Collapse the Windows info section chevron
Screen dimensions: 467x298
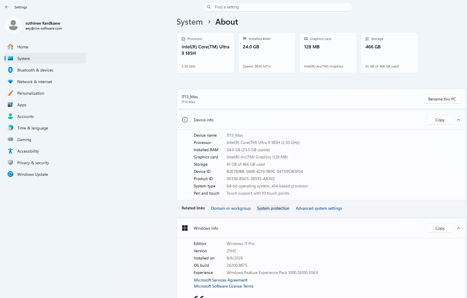[459, 228]
